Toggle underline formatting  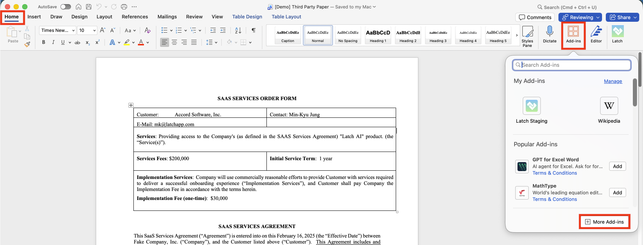coord(63,42)
